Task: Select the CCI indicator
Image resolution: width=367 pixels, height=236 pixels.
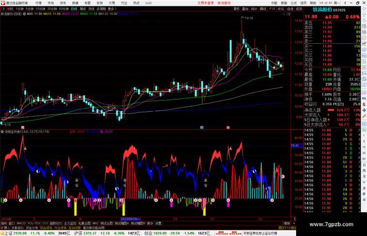Action: coord(45,223)
